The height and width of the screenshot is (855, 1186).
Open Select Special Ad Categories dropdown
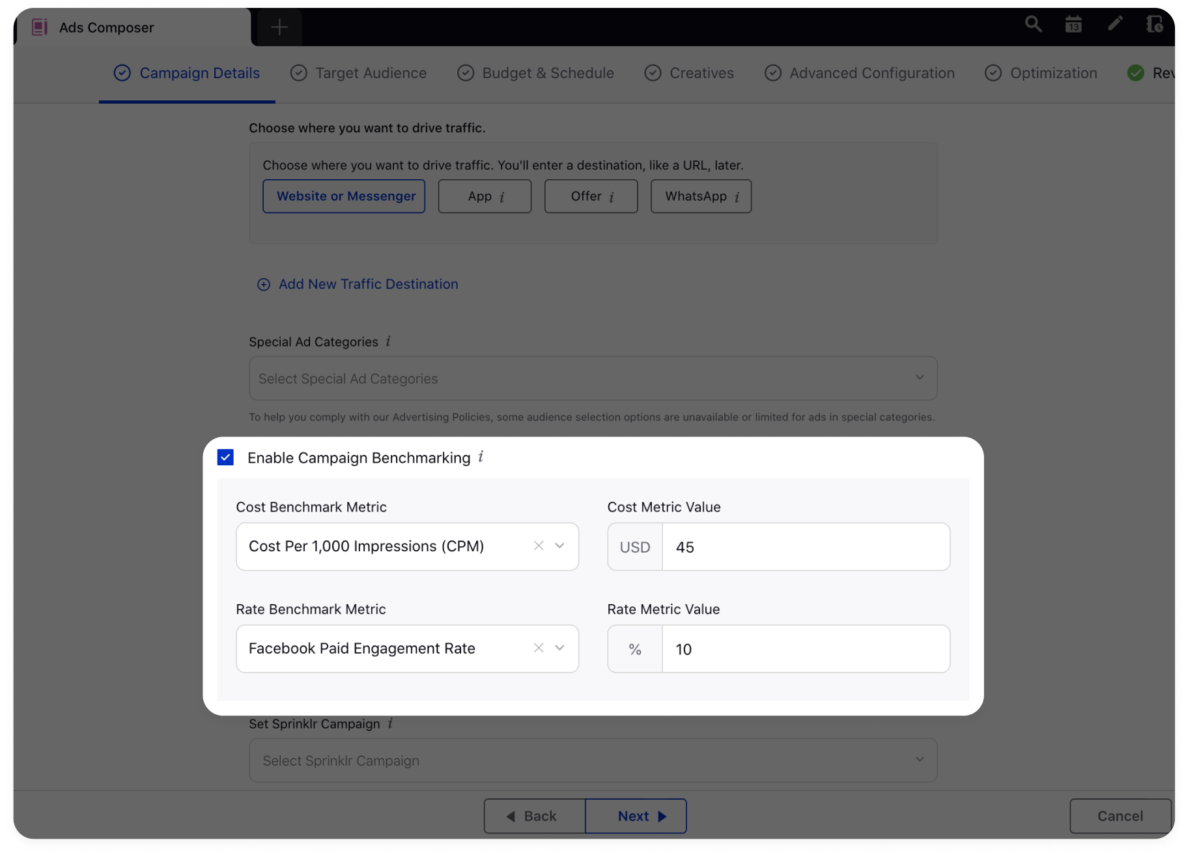pos(593,379)
